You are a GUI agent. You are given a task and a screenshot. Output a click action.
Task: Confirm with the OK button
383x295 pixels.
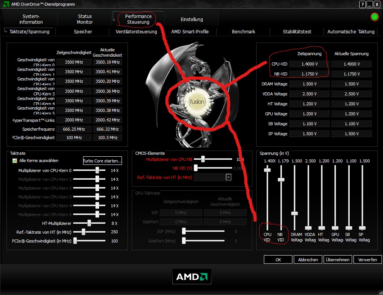278,259
